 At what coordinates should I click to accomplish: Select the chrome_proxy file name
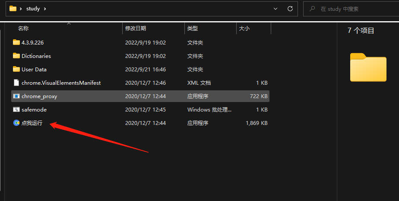[39, 96]
